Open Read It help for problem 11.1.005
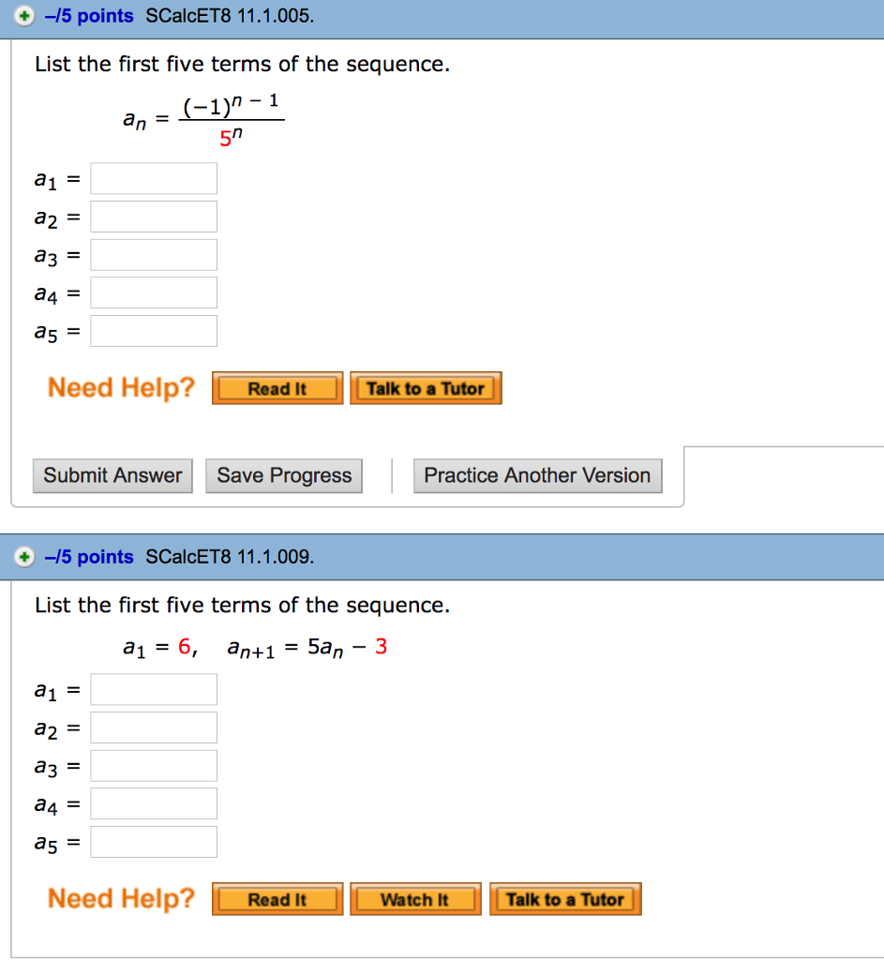This screenshot has width=884, height=960. click(x=277, y=387)
